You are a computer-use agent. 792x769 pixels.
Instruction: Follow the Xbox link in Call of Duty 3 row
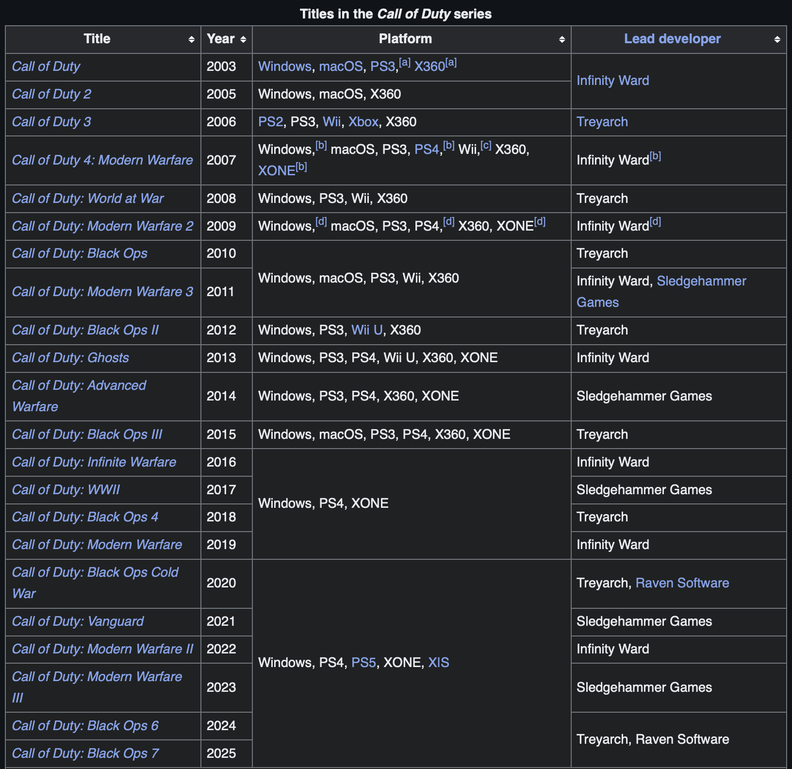tap(363, 122)
